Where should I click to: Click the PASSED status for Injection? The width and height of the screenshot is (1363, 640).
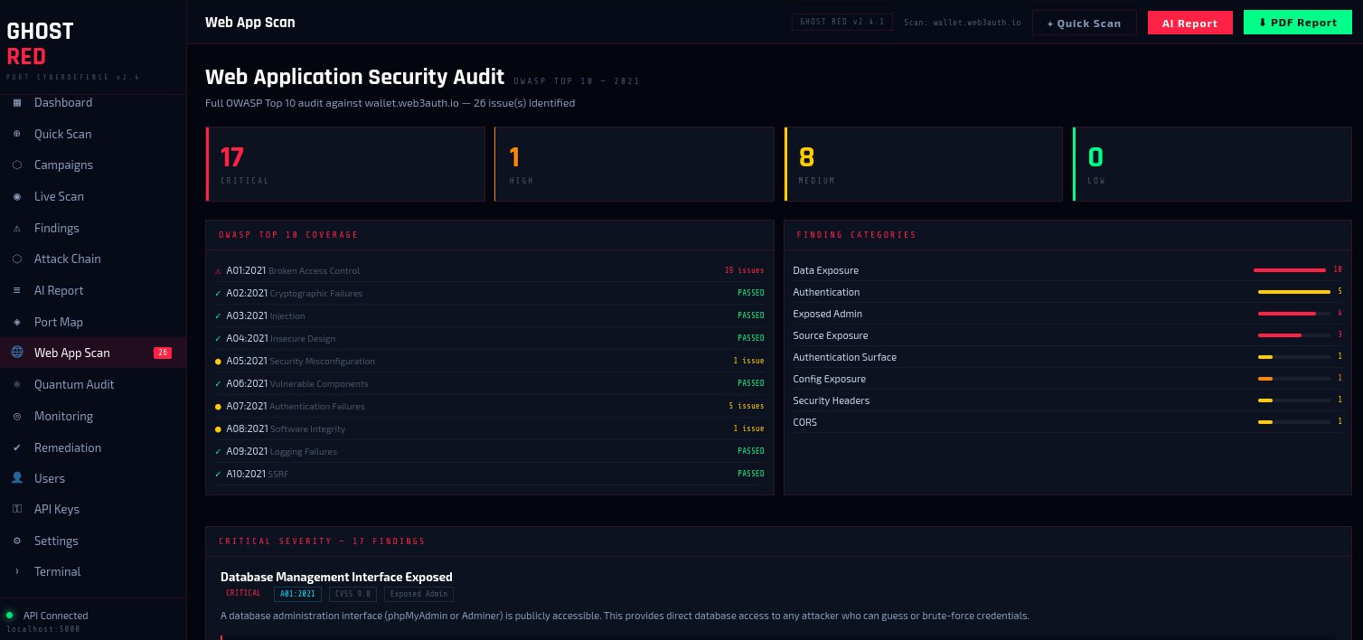tap(751, 315)
